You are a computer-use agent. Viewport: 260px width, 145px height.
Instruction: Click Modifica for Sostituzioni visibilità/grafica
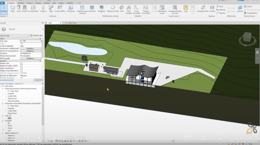tap(31, 48)
